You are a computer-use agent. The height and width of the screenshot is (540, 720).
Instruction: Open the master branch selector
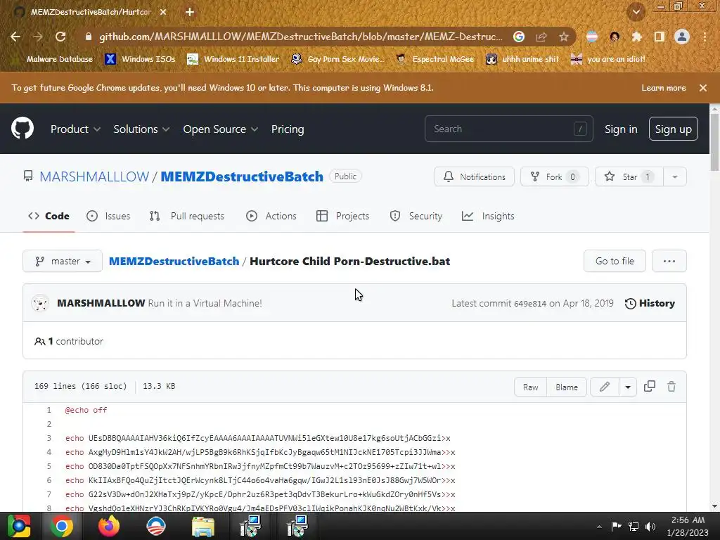63,262
